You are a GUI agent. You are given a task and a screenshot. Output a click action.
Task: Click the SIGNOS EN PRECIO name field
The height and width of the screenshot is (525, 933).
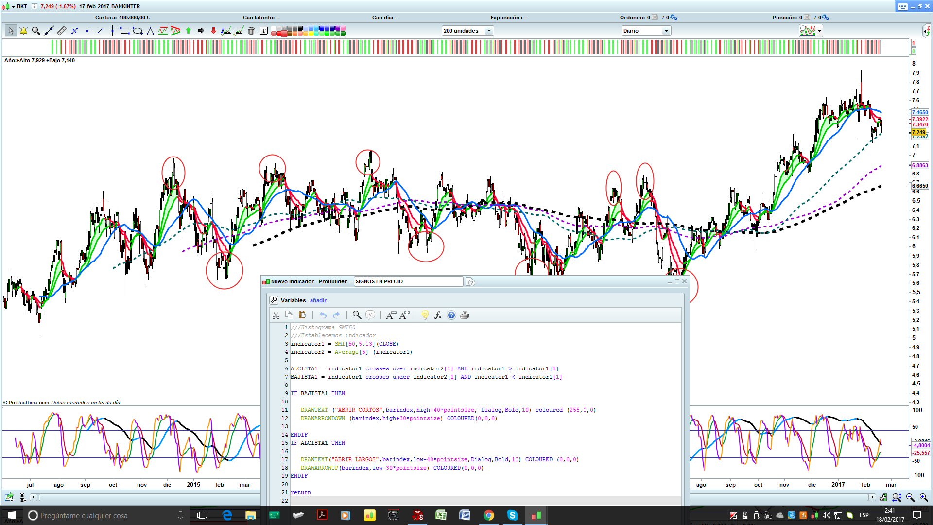408,281
